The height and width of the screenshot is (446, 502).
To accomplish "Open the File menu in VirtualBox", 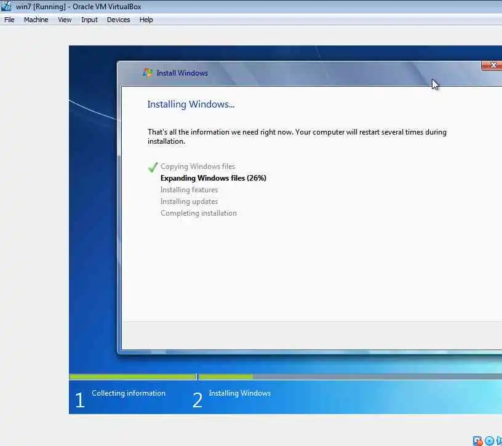I will pyautogui.click(x=9, y=20).
